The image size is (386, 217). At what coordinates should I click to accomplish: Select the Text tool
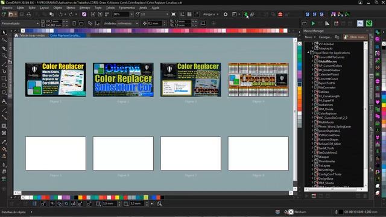(4, 102)
